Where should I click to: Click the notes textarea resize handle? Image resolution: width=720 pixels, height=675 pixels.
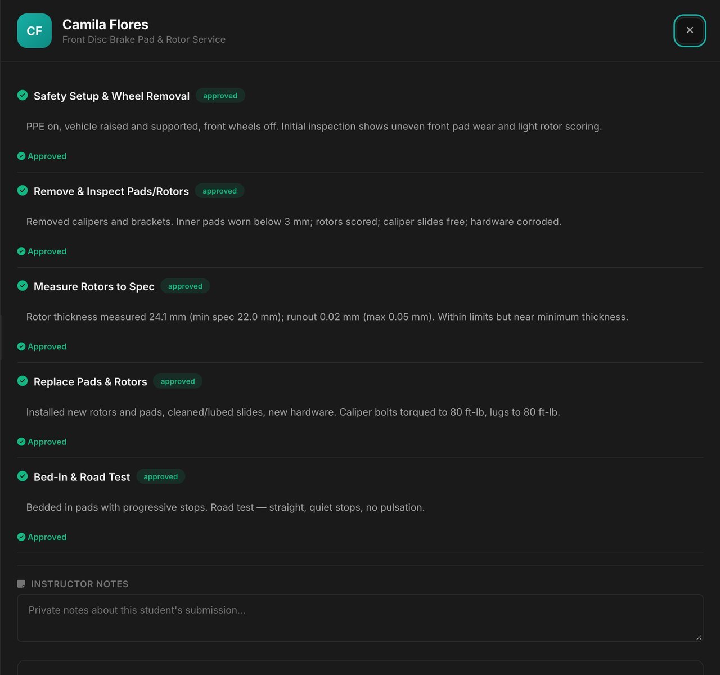click(x=699, y=637)
